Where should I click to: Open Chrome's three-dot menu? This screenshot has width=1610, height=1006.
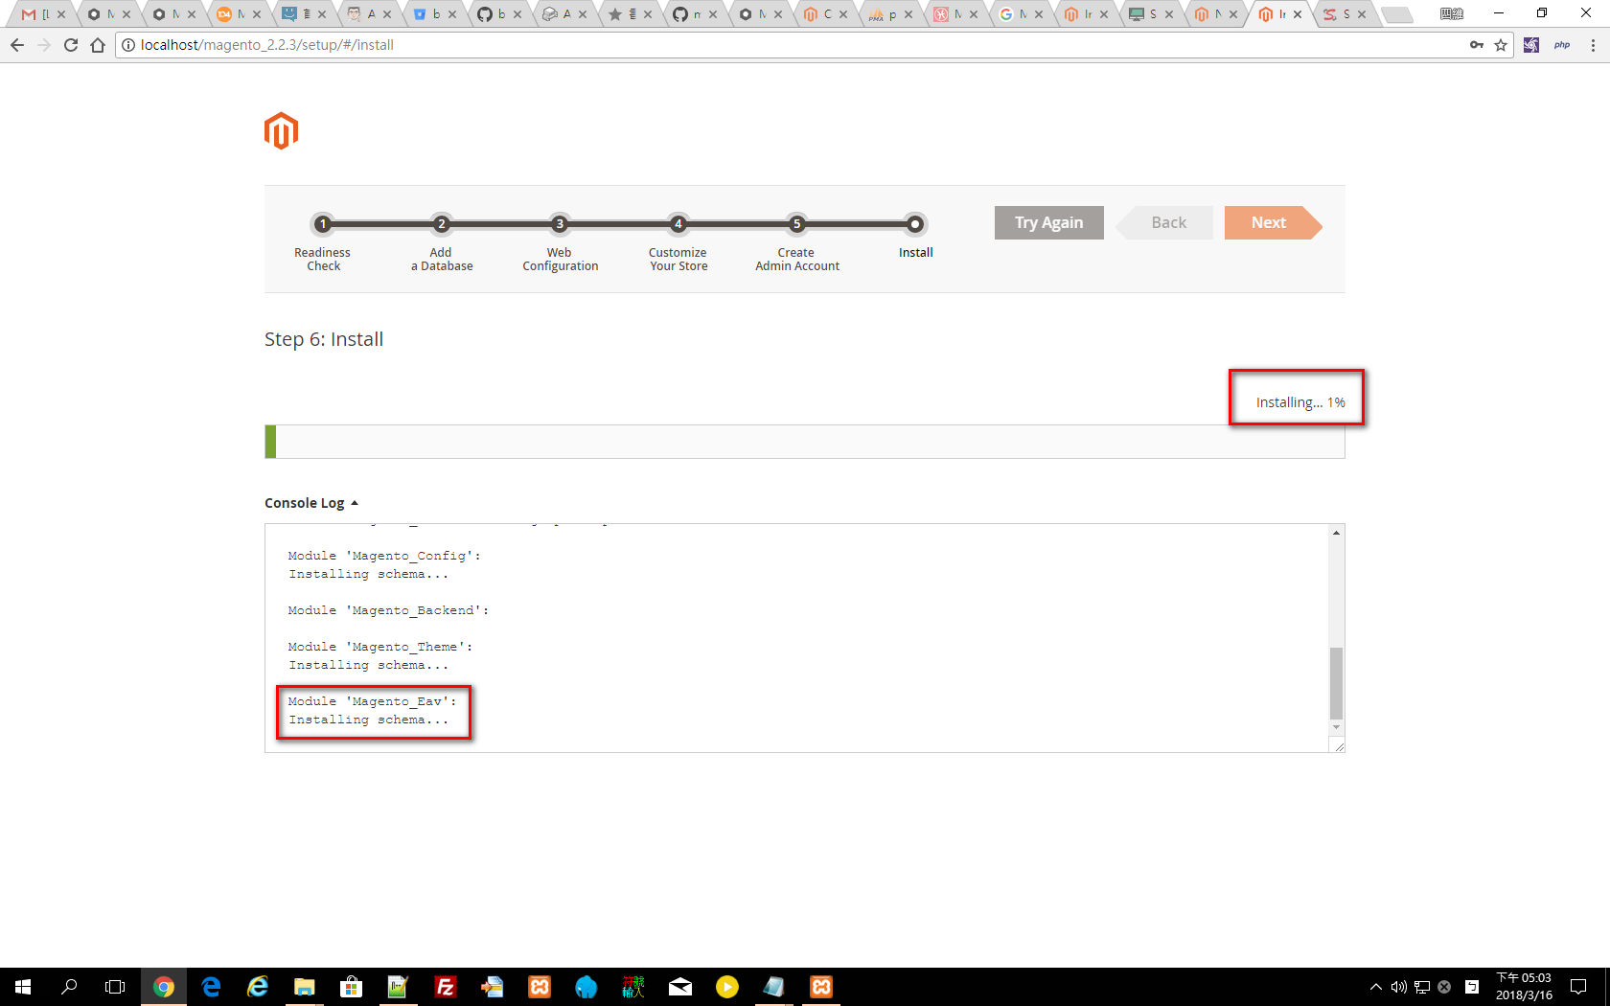point(1593,45)
